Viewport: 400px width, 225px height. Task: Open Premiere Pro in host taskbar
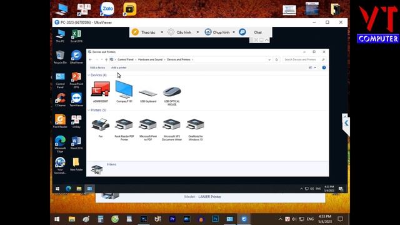click(x=172, y=219)
